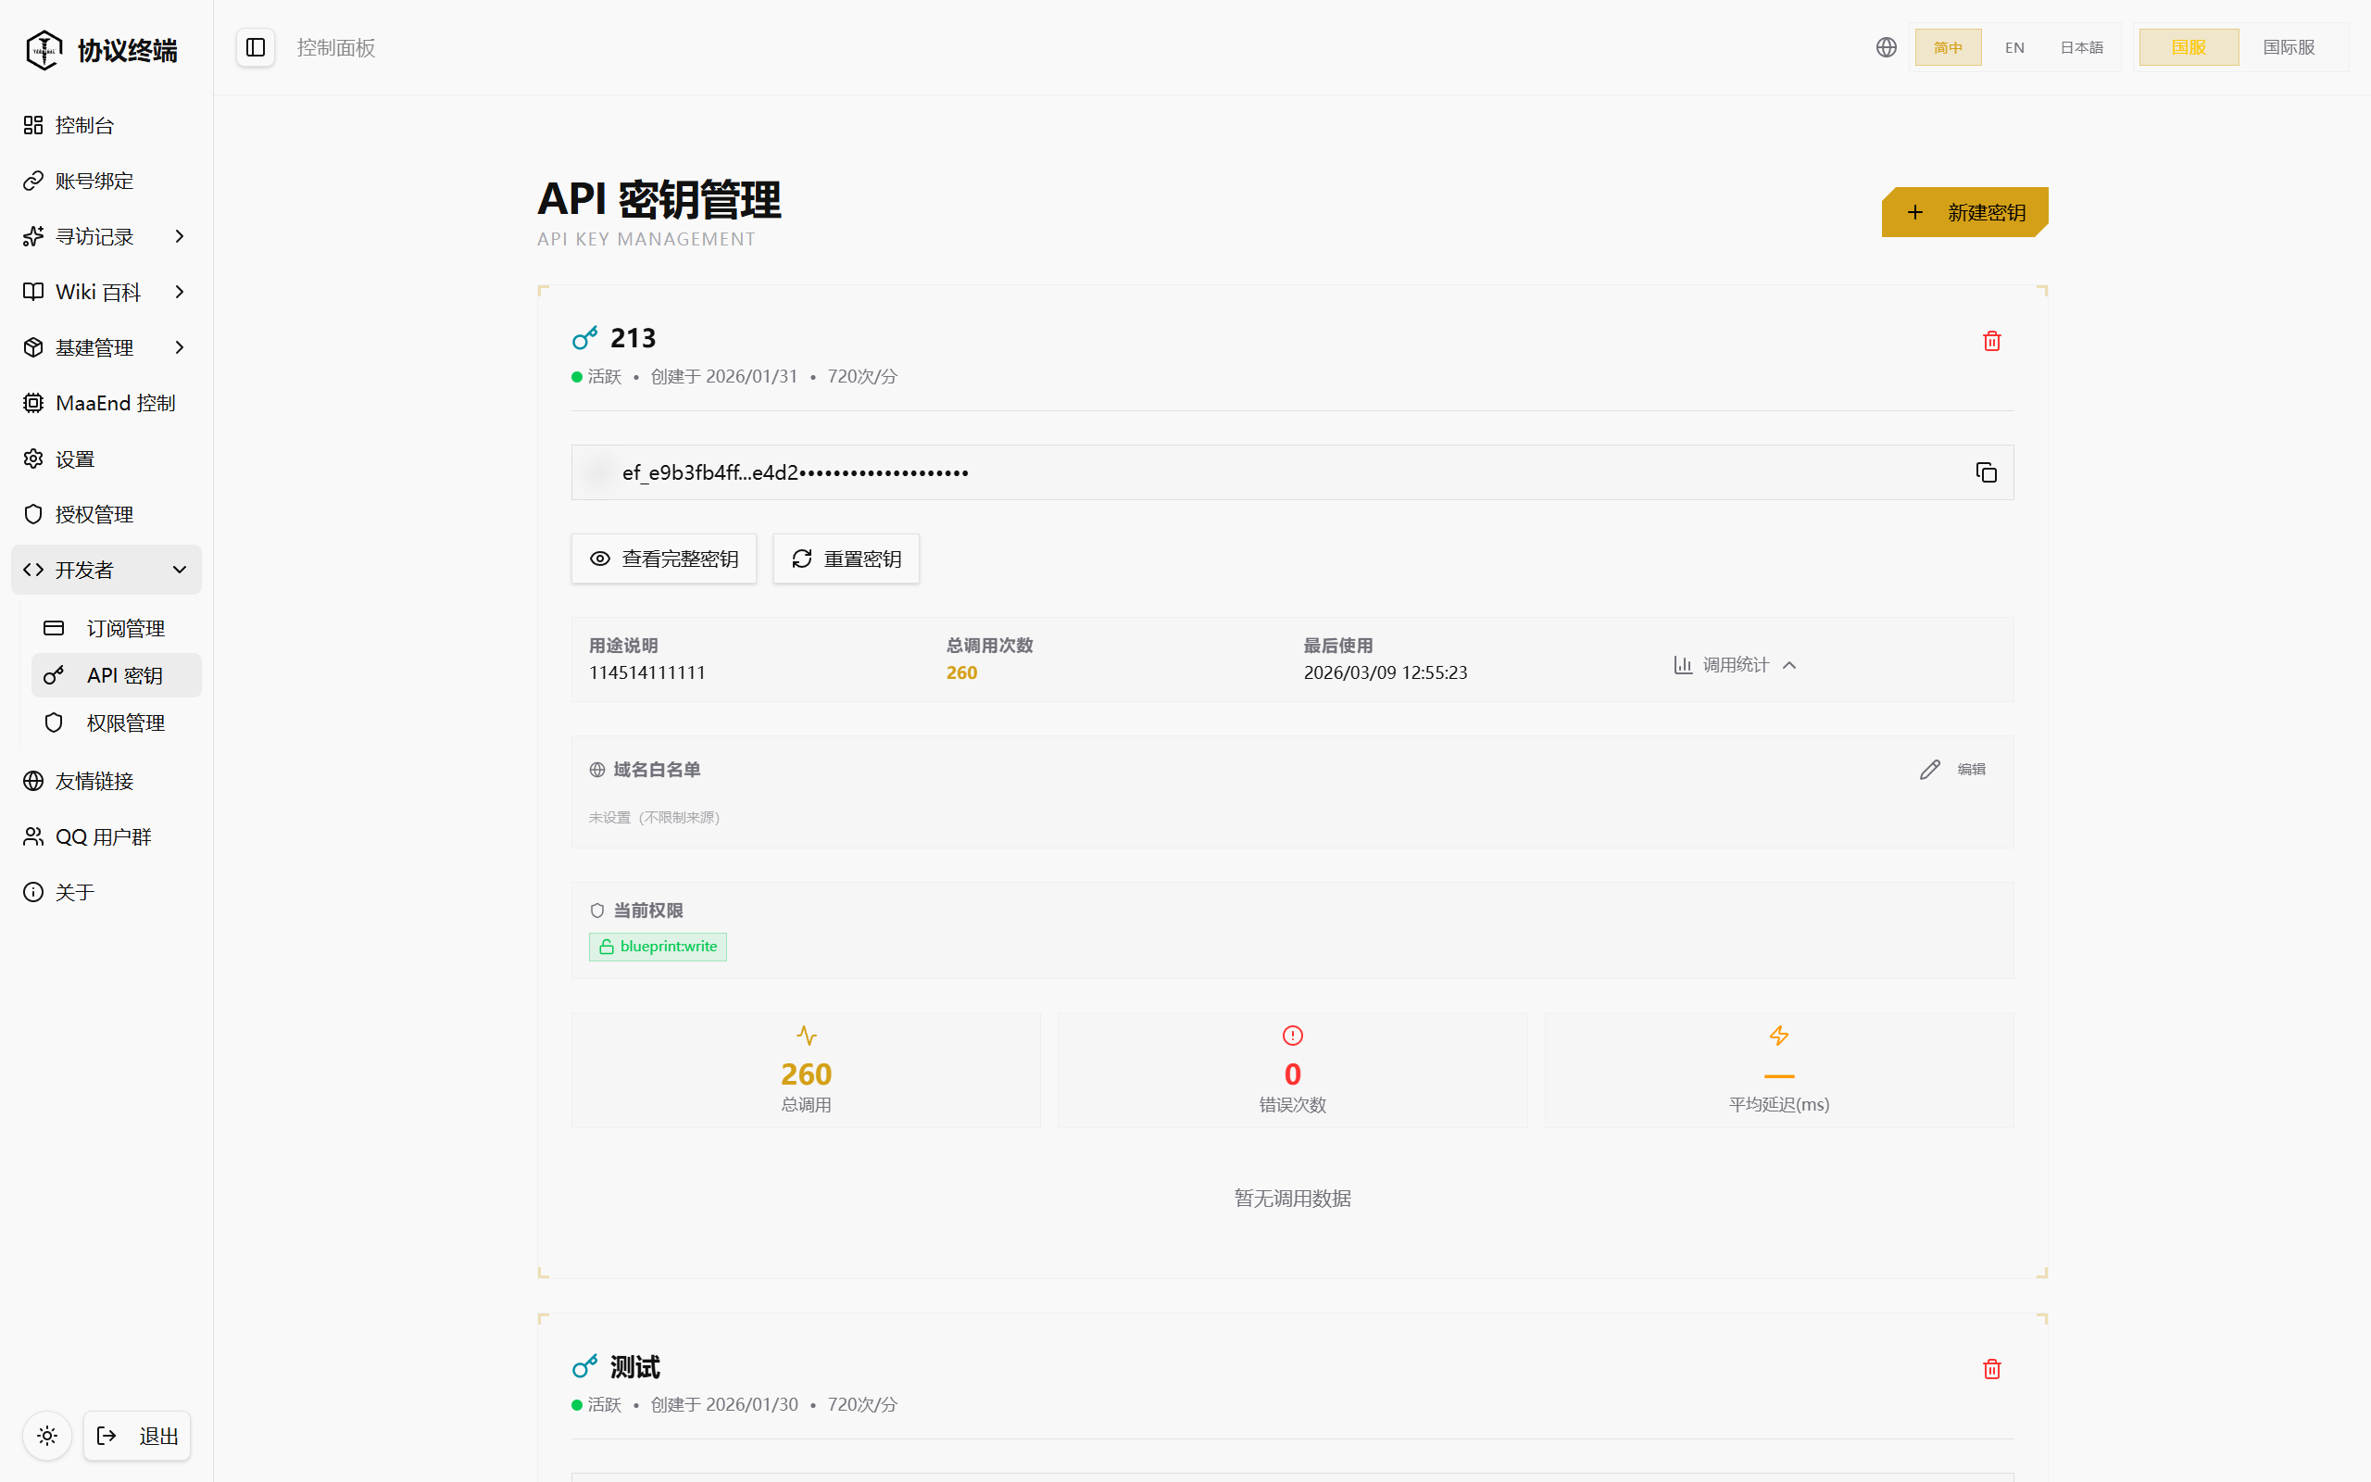
Task: Select 权限管理 submenu item
Action: pos(117,722)
